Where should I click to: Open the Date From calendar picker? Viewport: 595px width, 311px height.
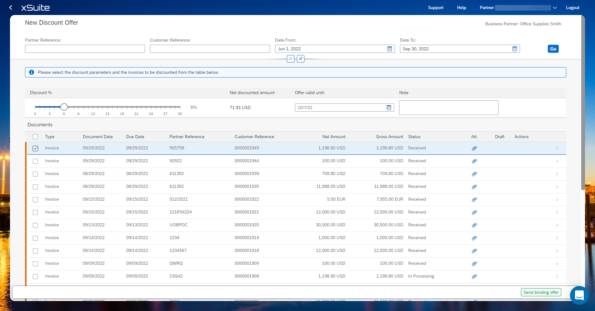click(x=389, y=49)
